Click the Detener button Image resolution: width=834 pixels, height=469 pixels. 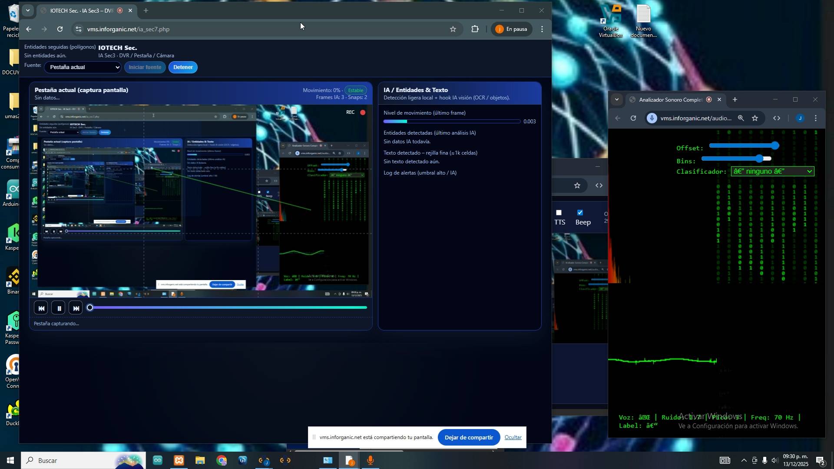pos(183,67)
